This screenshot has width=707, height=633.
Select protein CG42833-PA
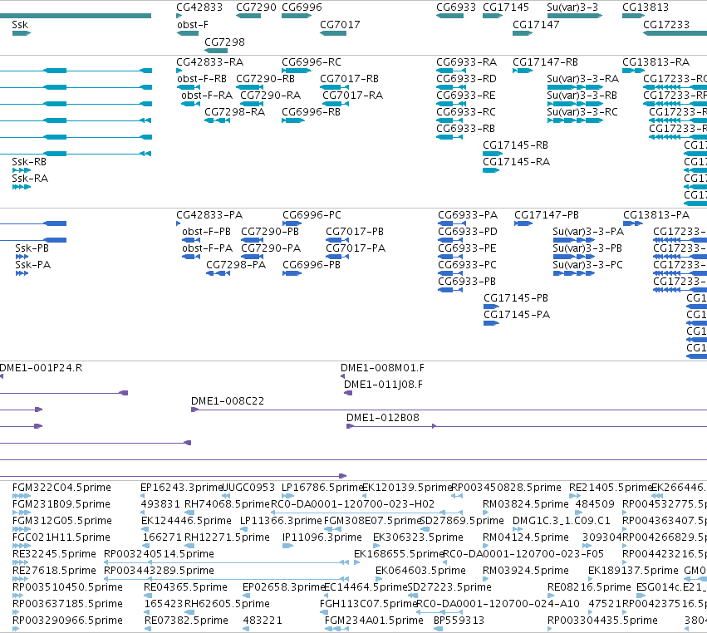(179, 223)
